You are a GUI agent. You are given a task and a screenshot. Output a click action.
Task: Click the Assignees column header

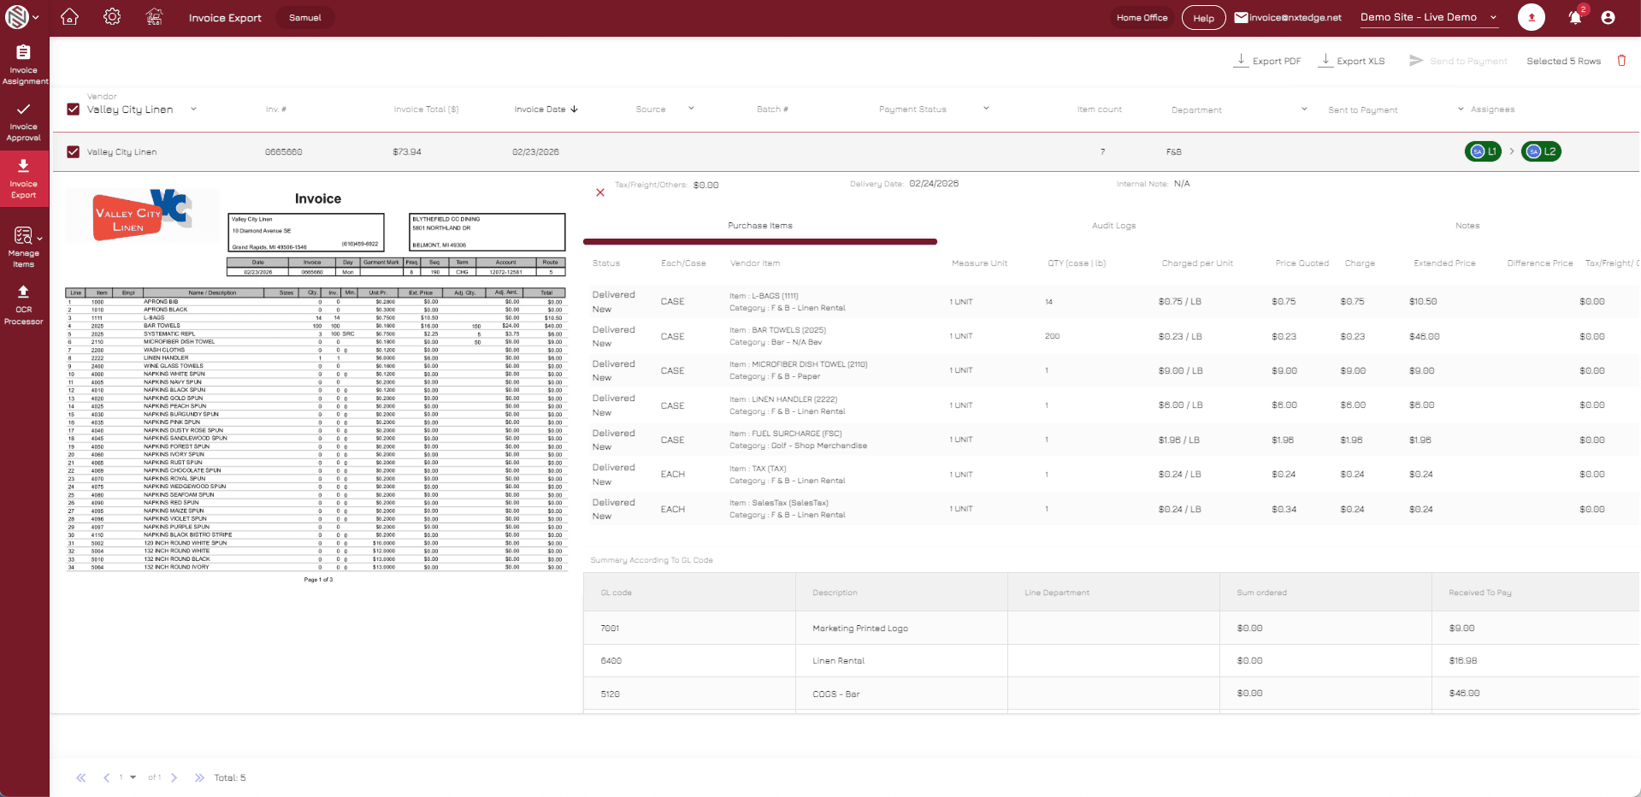point(1492,109)
